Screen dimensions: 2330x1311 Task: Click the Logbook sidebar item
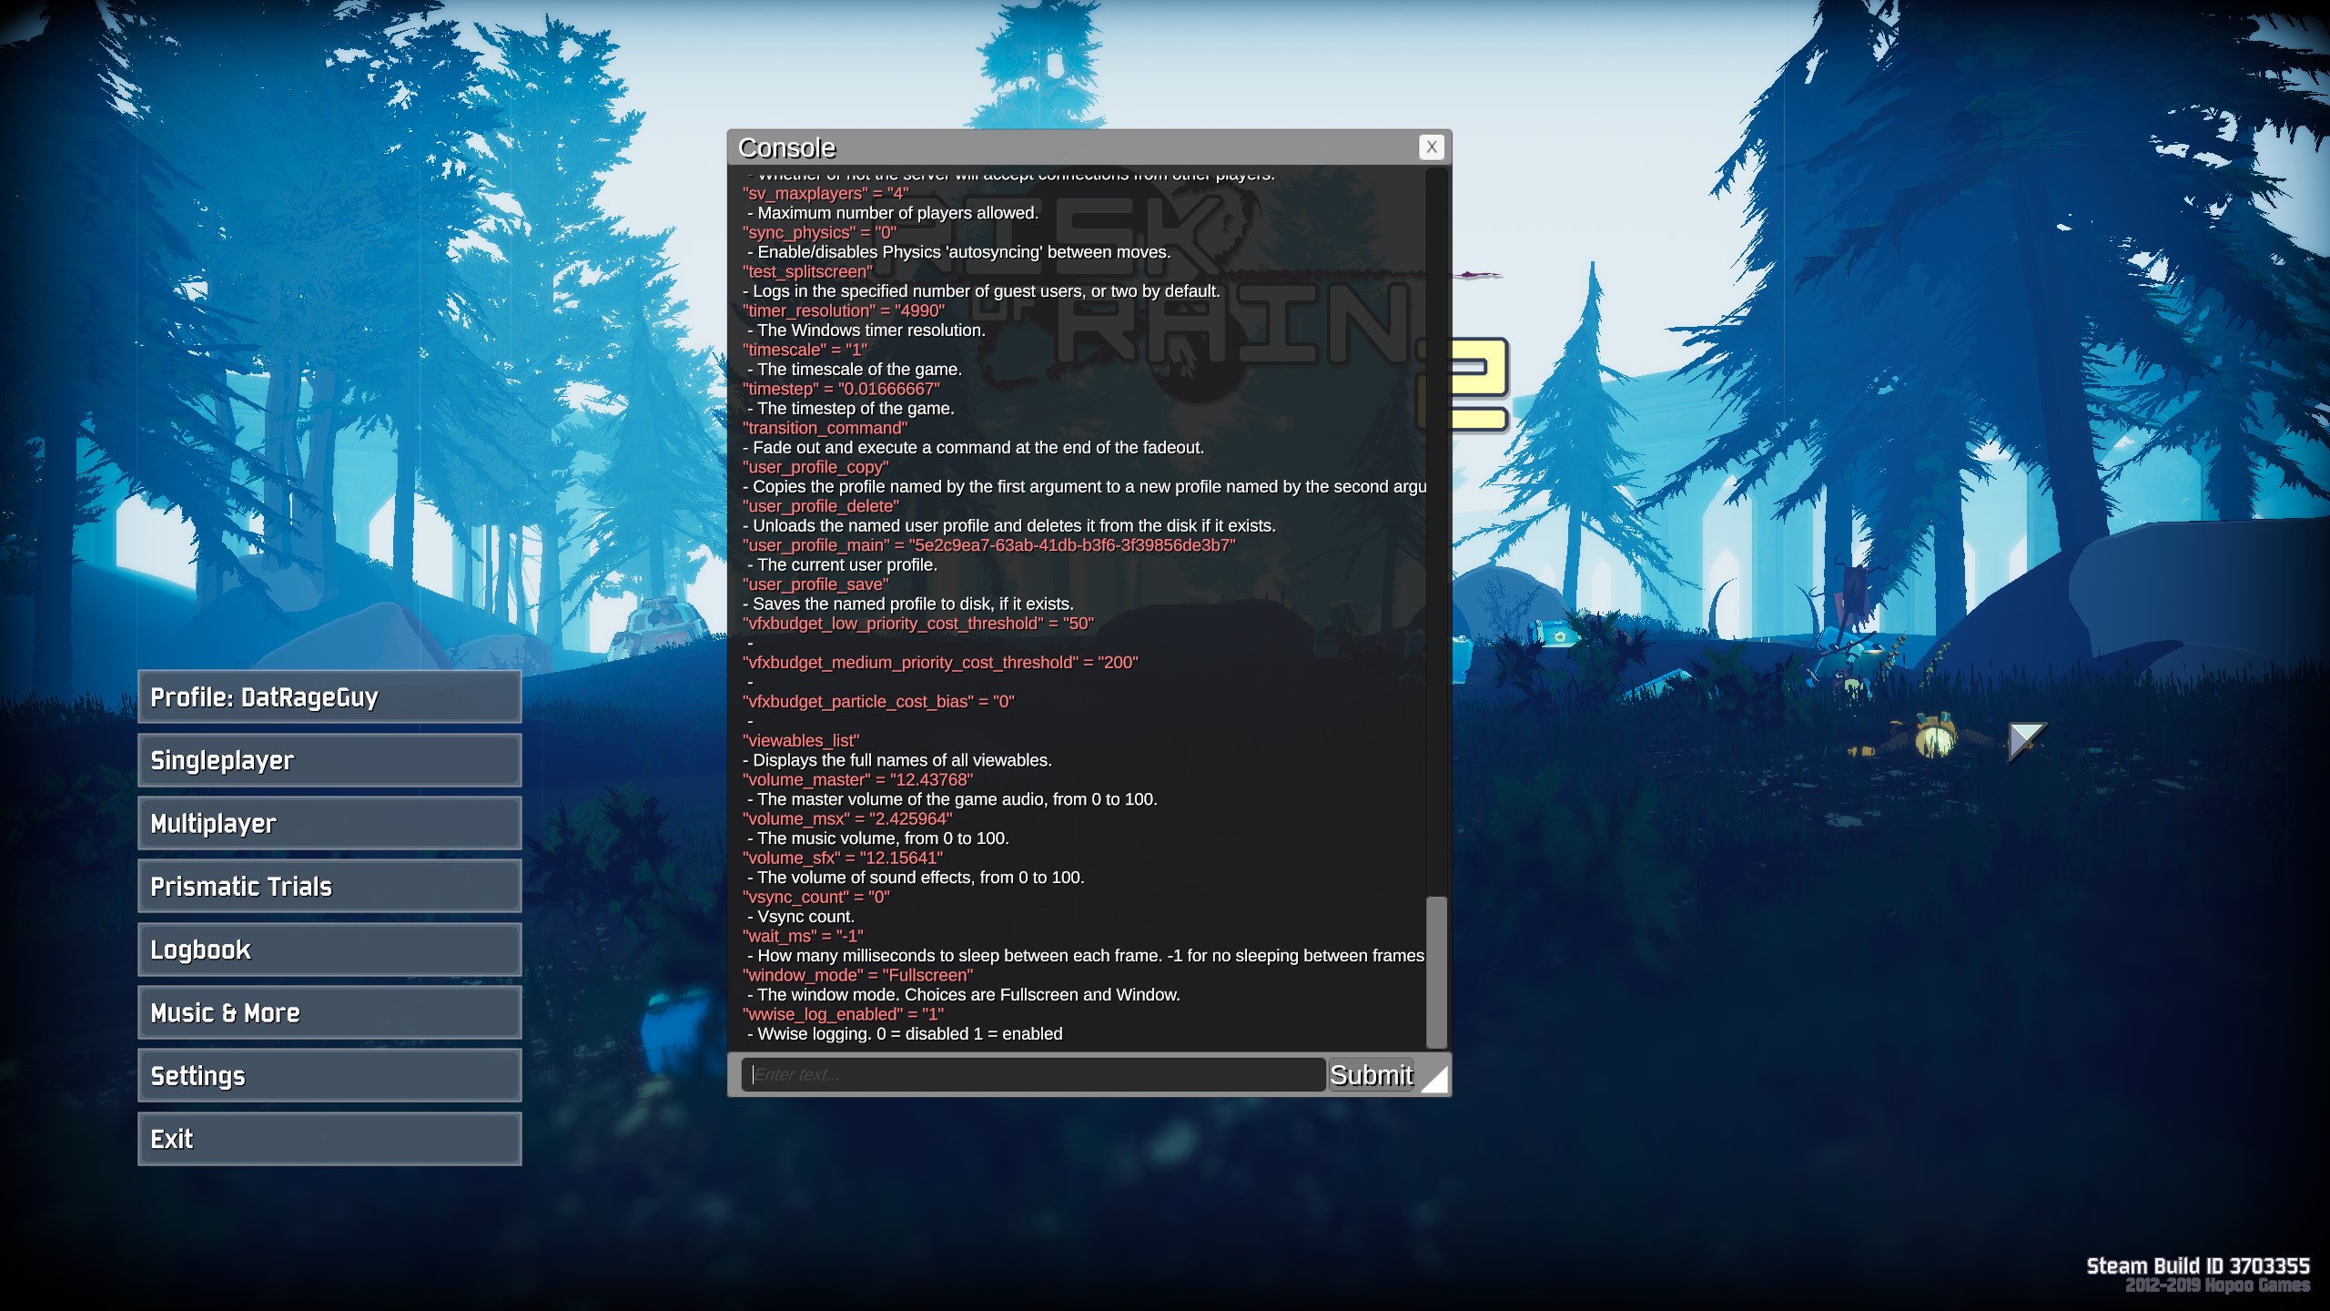coord(331,948)
